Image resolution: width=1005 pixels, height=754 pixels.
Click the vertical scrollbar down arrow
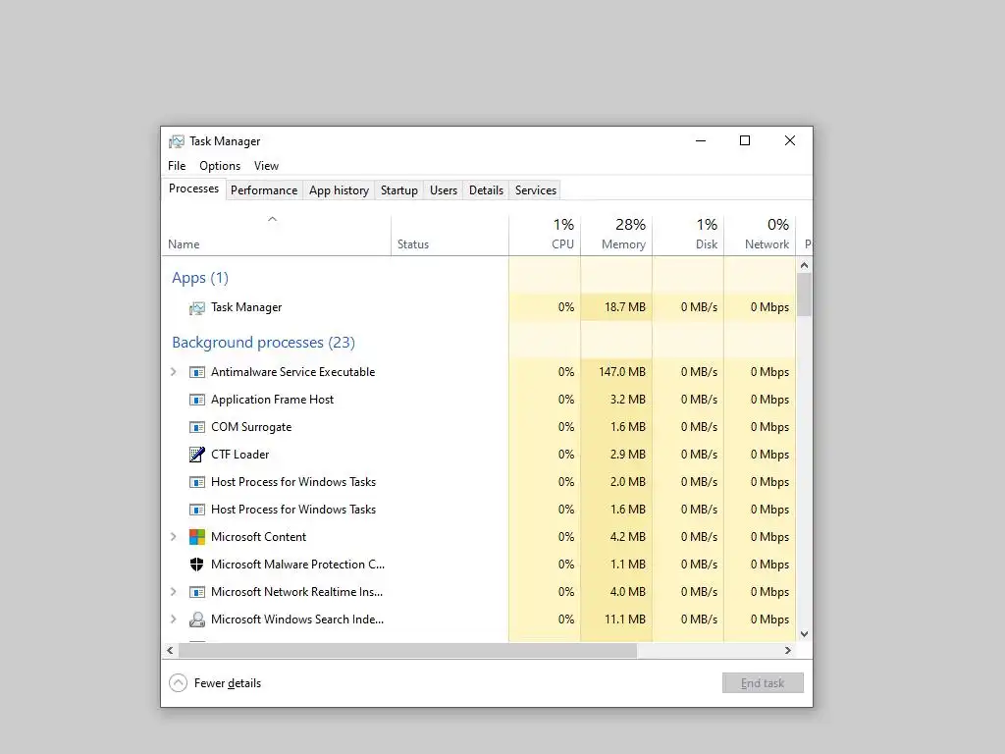click(805, 634)
